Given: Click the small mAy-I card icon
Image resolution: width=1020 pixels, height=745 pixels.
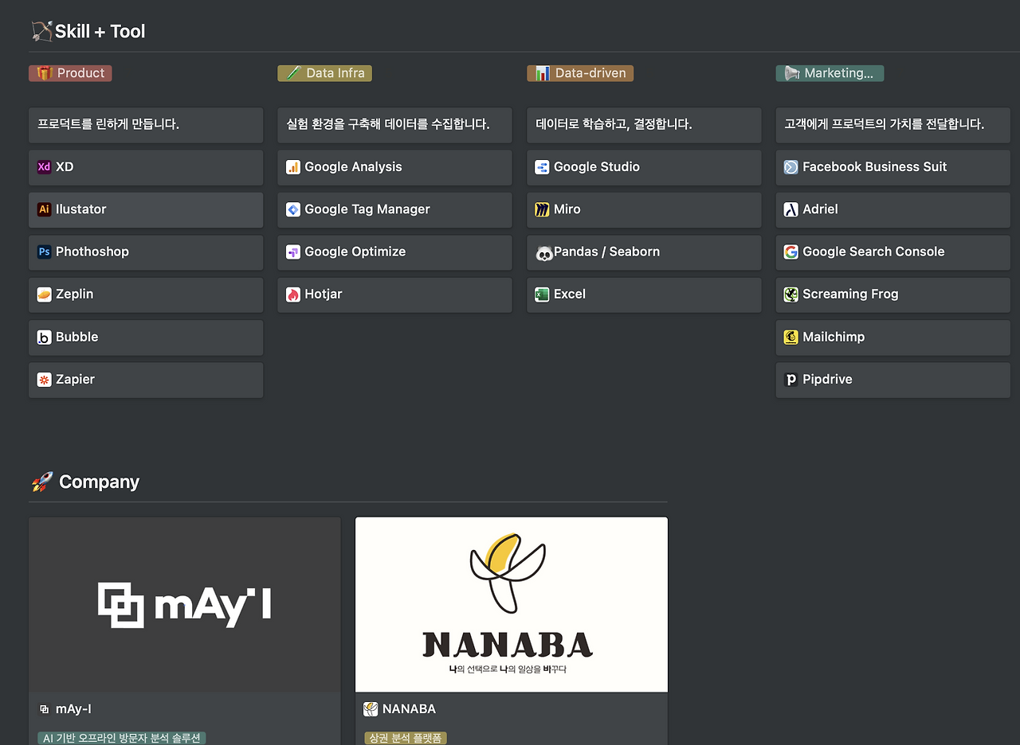Looking at the screenshot, I should (x=44, y=709).
